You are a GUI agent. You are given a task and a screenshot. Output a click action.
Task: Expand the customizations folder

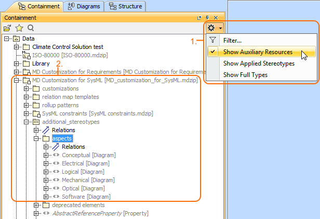[26, 88]
